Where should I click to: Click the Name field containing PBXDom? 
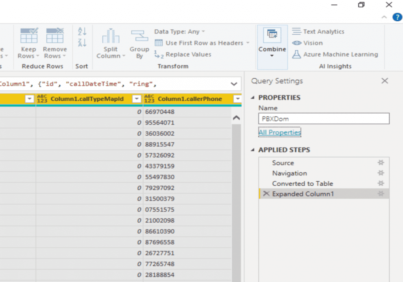pyautogui.click(x=324, y=118)
